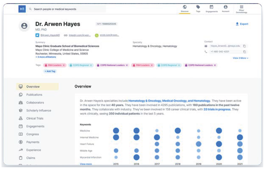The width and height of the screenshot is (265, 169).
Task: Open Pfizer Dermatology apps grid icon
Action: tap(242, 7)
